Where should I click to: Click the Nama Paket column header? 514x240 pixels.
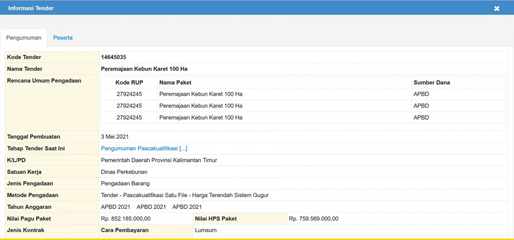(x=175, y=82)
